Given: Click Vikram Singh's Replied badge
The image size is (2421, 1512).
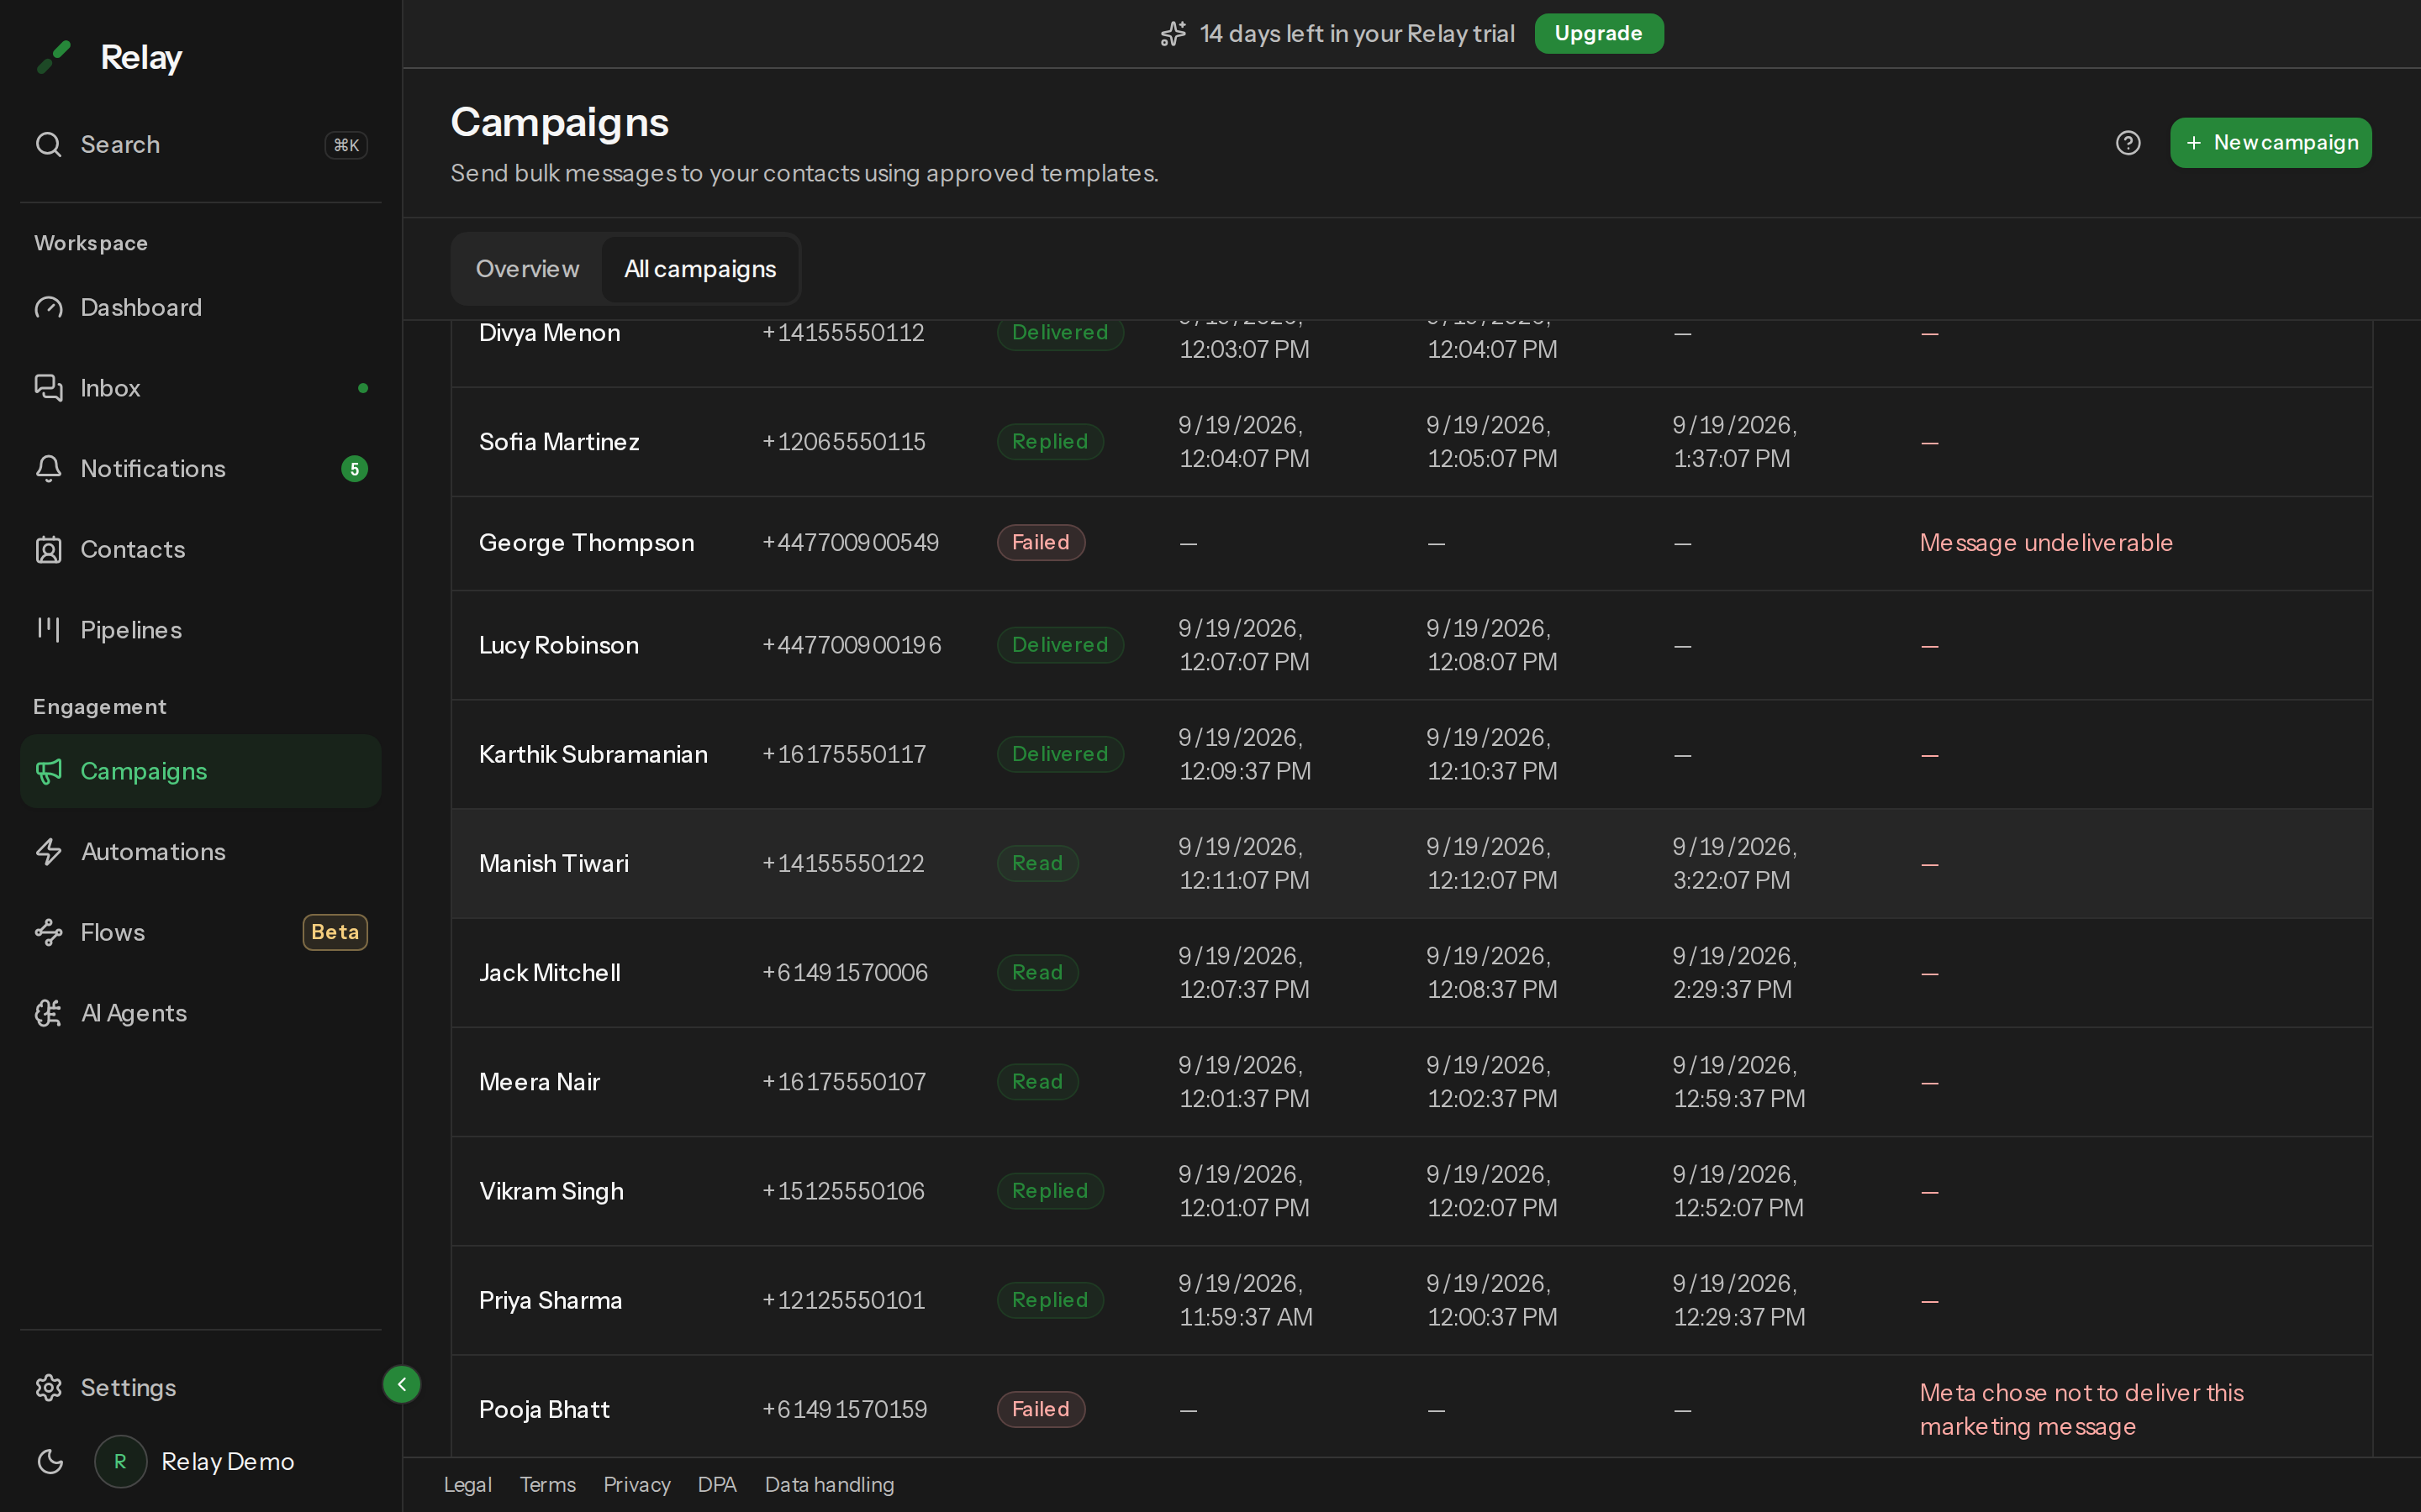Looking at the screenshot, I should pos(1049,1191).
